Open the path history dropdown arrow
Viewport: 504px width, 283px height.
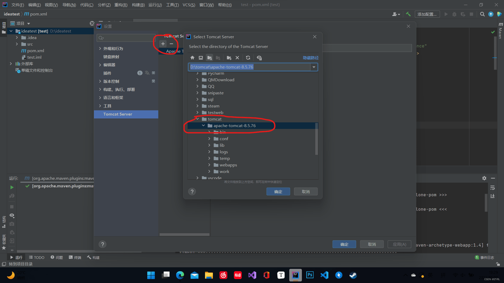pos(314,67)
